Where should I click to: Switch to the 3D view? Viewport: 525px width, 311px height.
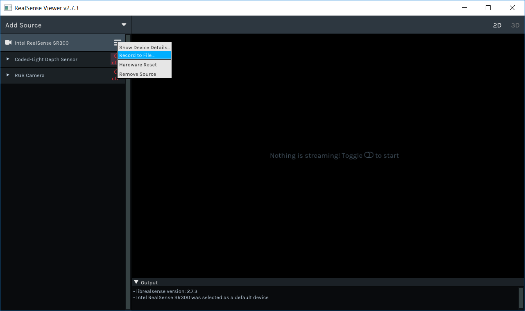pos(515,25)
